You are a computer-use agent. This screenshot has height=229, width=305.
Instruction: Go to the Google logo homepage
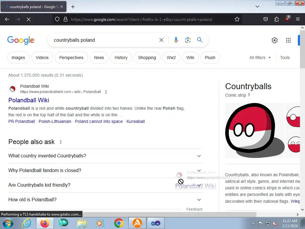coord(21,40)
